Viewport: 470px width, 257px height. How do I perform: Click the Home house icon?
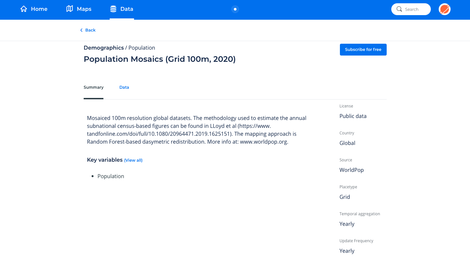pyautogui.click(x=24, y=9)
